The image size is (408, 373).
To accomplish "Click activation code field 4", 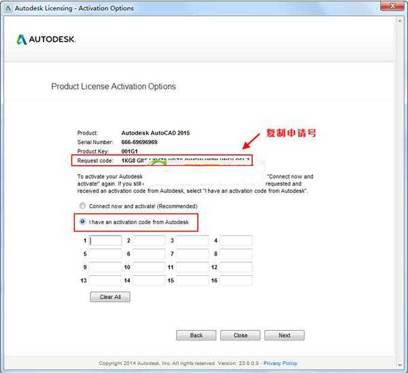I will click(236, 241).
